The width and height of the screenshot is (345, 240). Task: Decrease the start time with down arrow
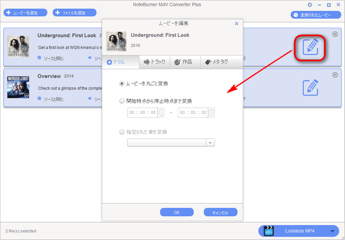tap(161, 115)
